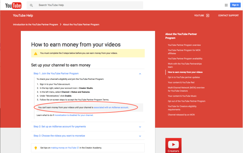The width and height of the screenshot is (243, 153).
Task: Click the How to earn money from your videos title
Action: click(76, 45)
